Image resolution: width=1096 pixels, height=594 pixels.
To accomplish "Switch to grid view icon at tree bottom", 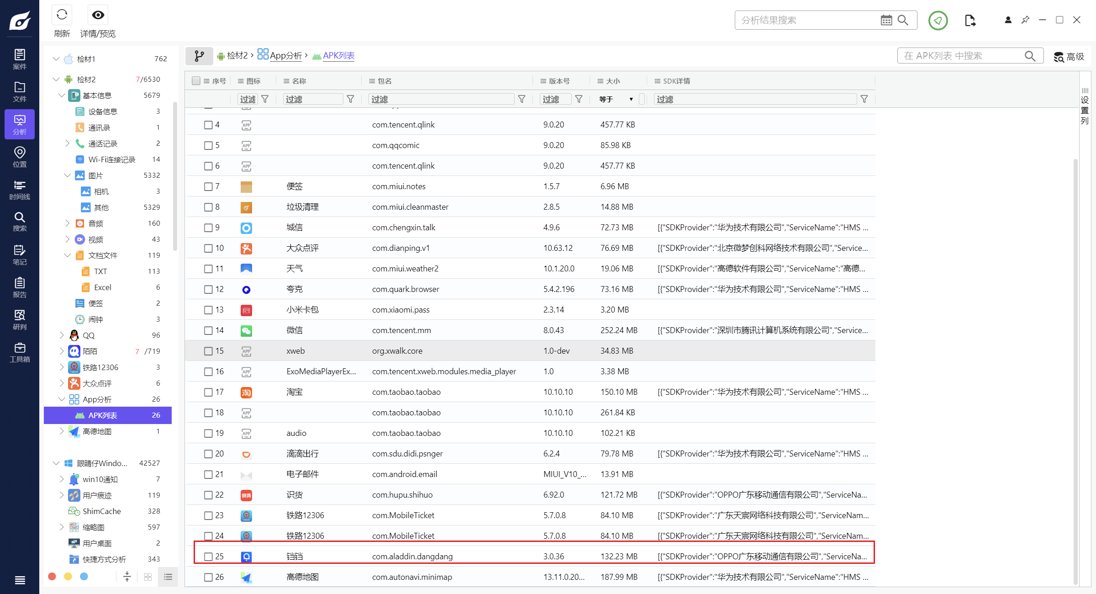I will [148, 577].
